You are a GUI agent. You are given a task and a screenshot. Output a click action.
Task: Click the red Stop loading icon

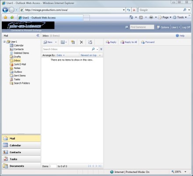(134, 10)
